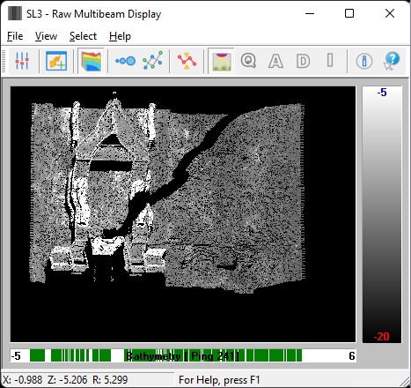This screenshot has width=411, height=388.
Task: Select the connected dots display icon
Action: [126, 61]
